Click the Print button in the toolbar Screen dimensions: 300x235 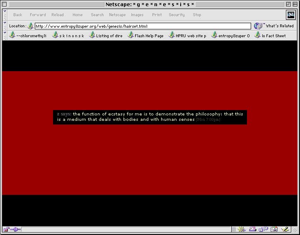pos(157,15)
